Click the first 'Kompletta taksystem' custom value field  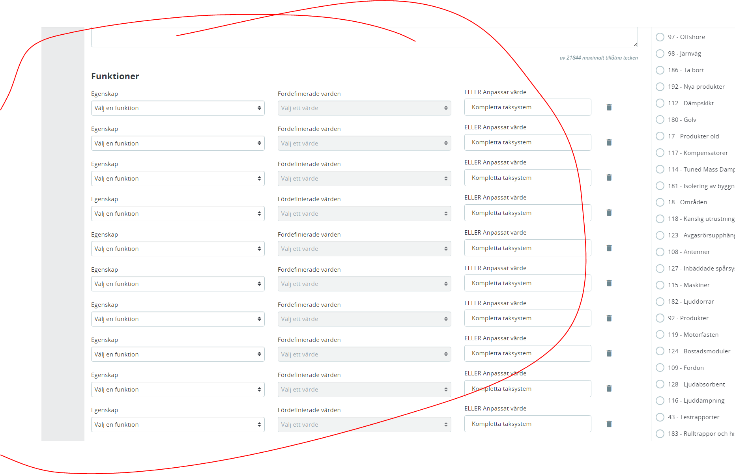click(528, 107)
